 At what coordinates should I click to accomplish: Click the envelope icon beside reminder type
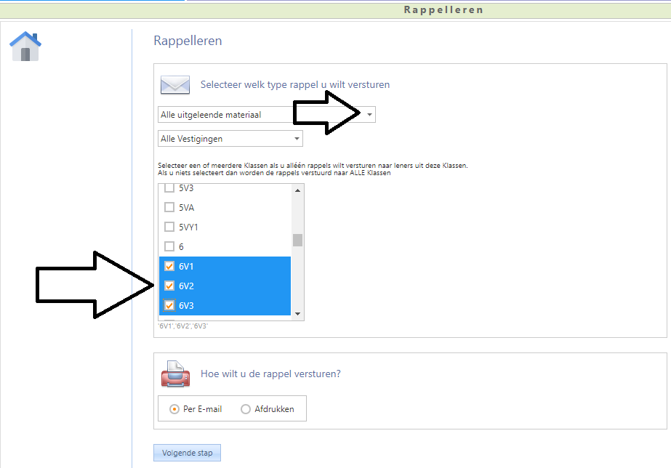[x=174, y=84]
